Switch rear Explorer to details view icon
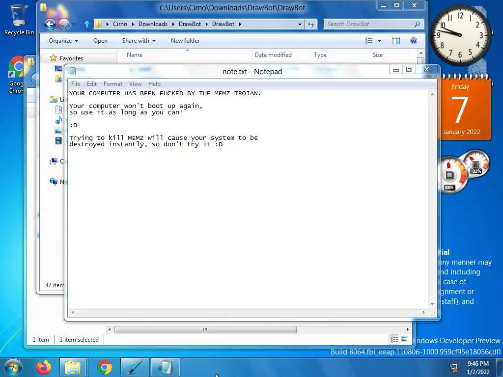This screenshot has height=377, width=503. coord(394,339)
